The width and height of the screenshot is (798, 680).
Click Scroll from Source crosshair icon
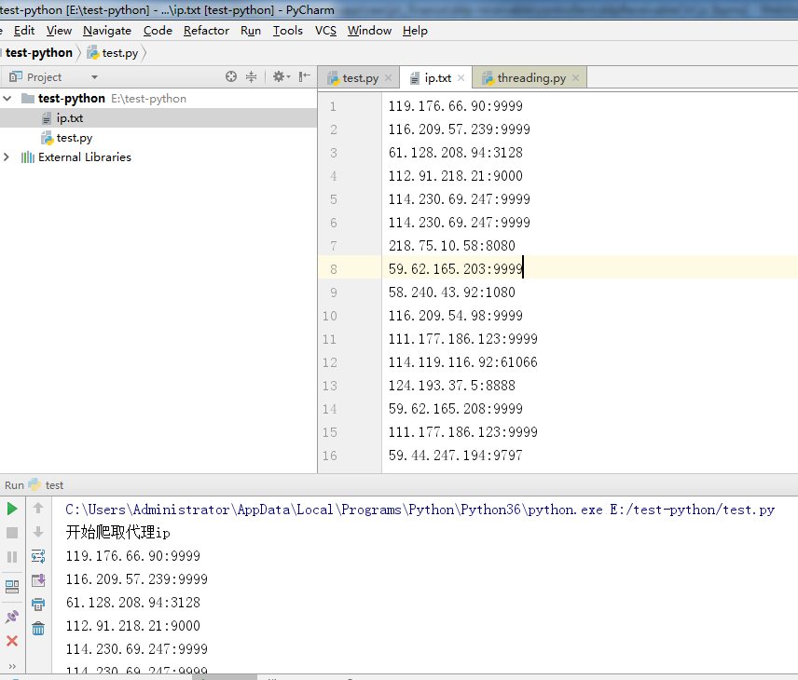coord(232,76)
